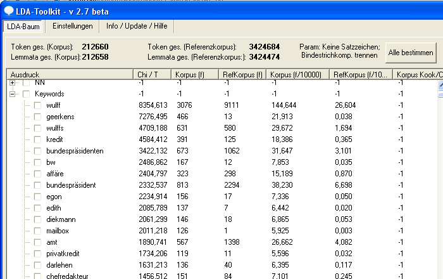Open the Info / Update / Hilfe tab
443x279 pixels.
pyautogui.click(x=137, y=26)
